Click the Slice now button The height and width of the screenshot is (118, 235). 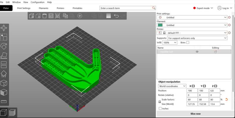(x=195, y=114)
